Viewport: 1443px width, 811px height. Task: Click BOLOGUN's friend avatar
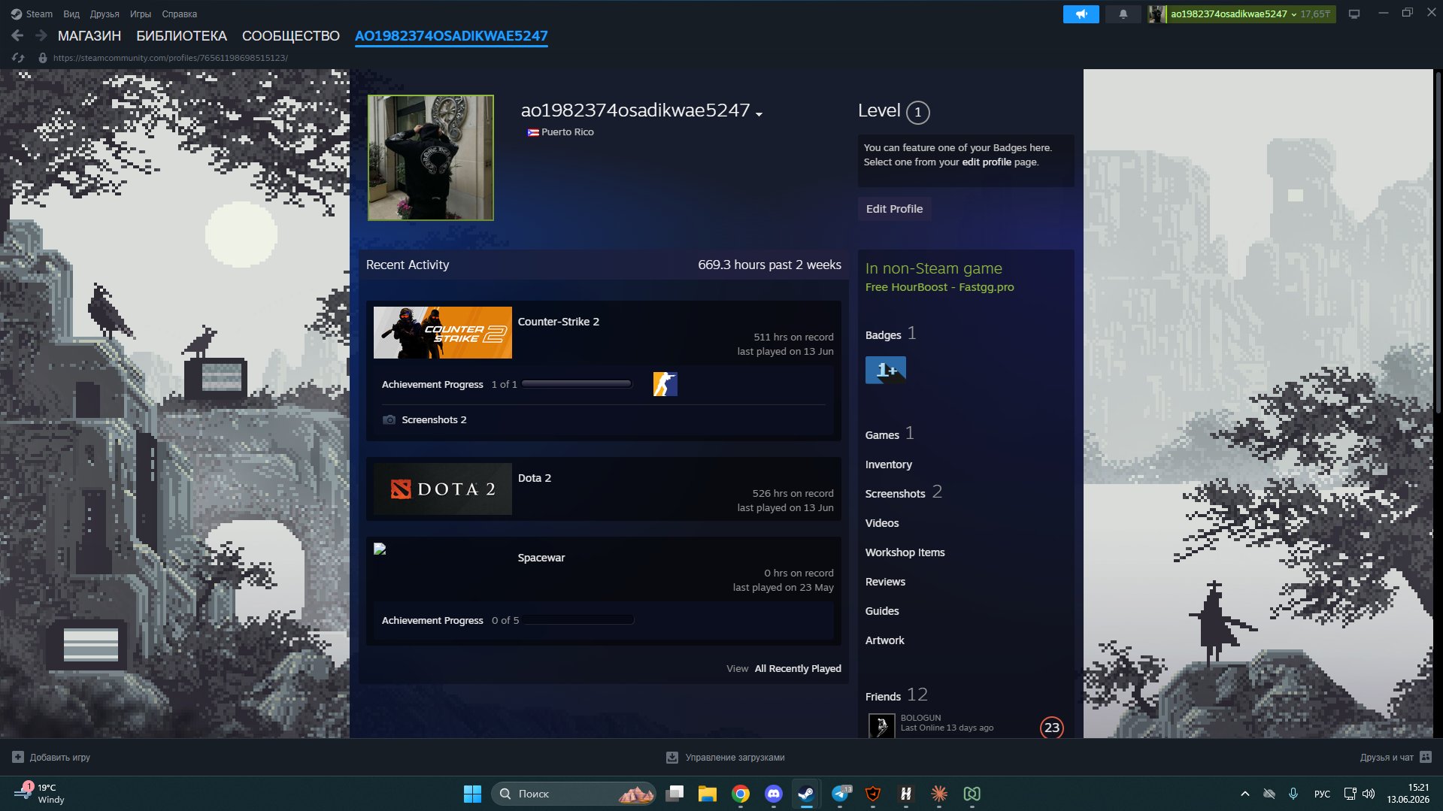pos(881,726)
